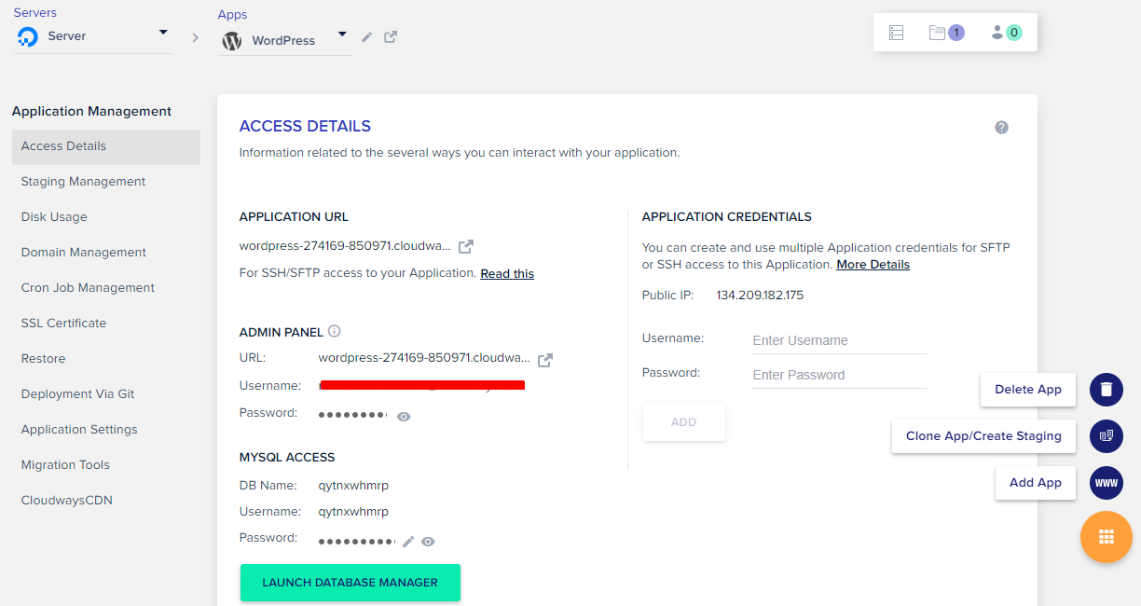Click the Launch Database Manager button
Image resolution: width=1141 pixels, height=606 pixels.
tap(351, 583)
